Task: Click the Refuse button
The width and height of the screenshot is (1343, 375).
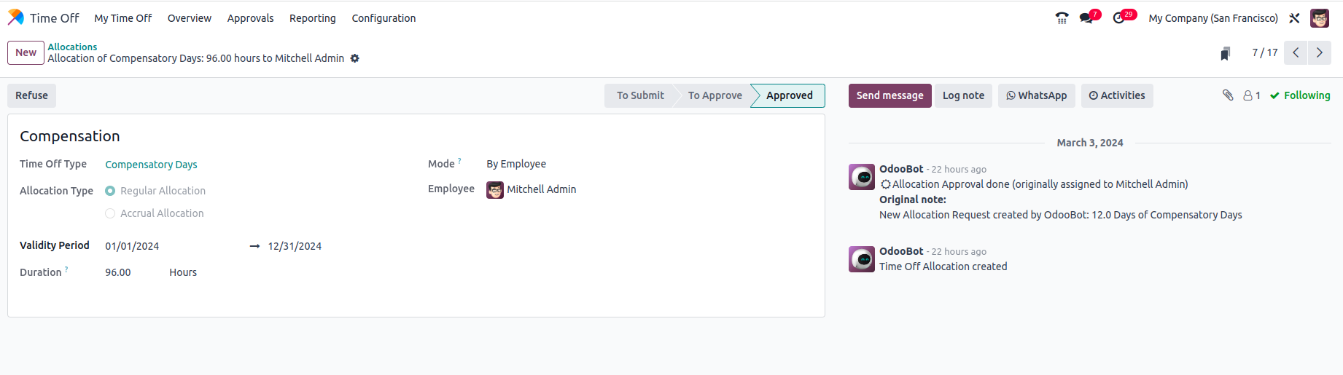Action: [x=31, y=95]
